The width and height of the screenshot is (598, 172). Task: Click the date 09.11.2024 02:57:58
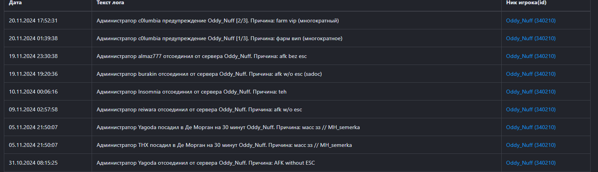(33, 109)
